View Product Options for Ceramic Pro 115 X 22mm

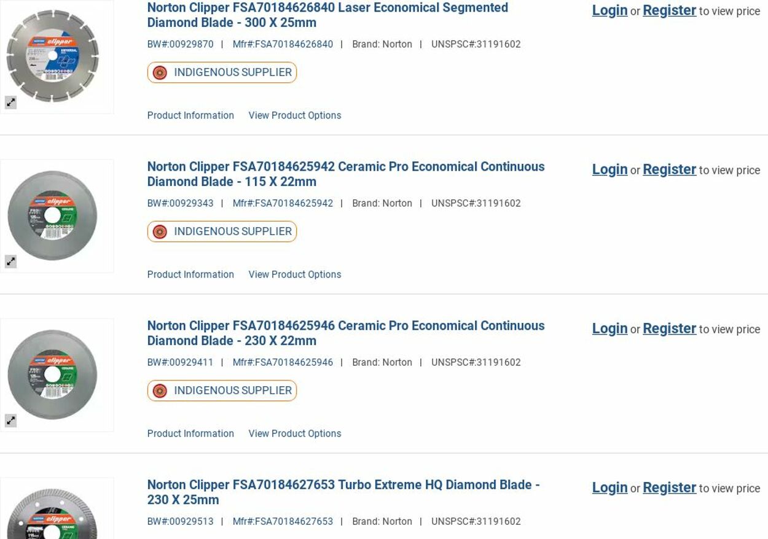[294, 274]
